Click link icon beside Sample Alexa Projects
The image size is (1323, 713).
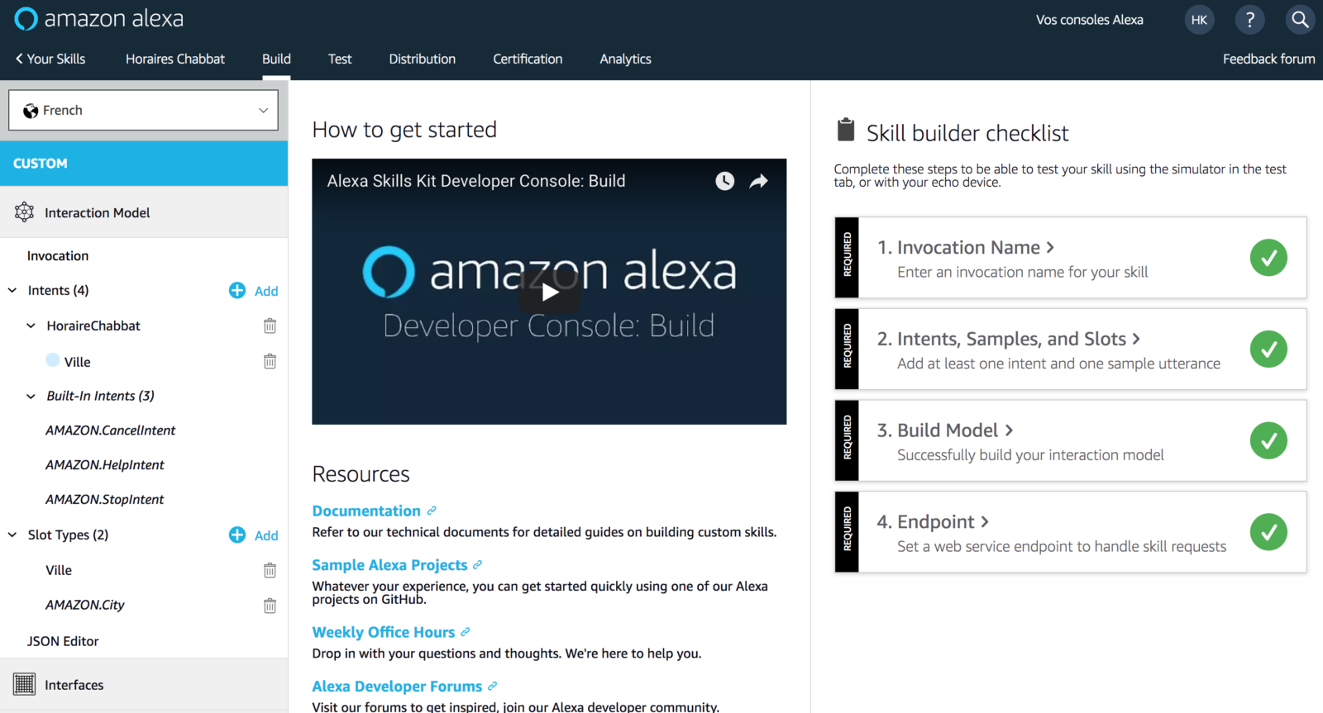click(x=477, y=565)
